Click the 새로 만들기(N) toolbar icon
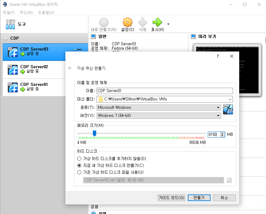The width and height of the screenshot is (266, 214). (104, 22)
